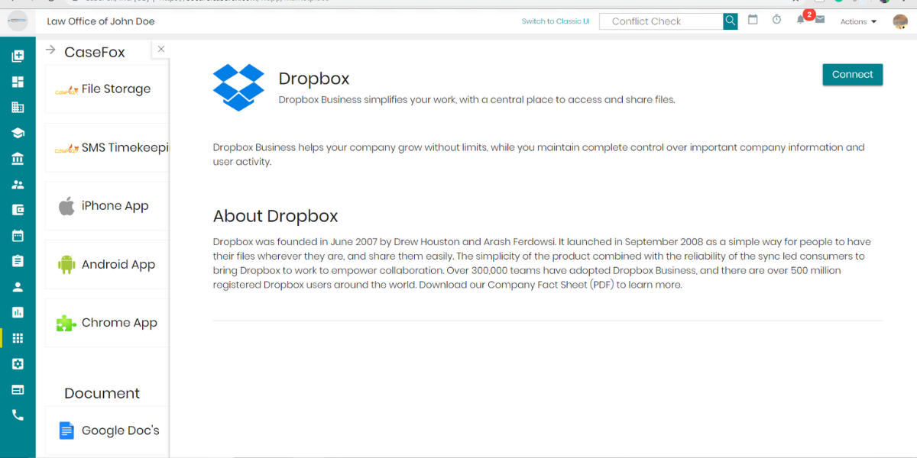Click the Connect button
This screenshot has width=917, height=458.
point(852,74)
